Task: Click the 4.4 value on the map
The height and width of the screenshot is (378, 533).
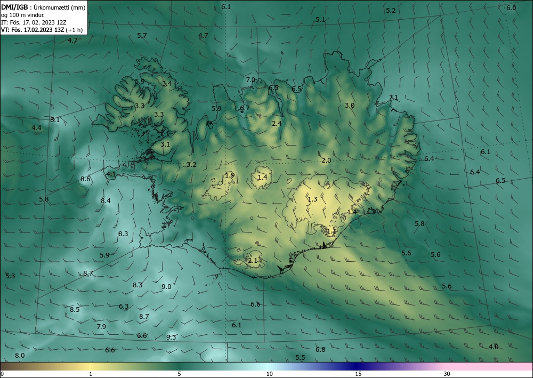Action: tap(36, 128)
